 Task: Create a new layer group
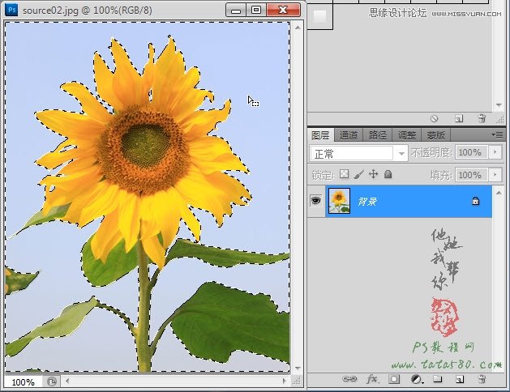[x=438, y=379]
